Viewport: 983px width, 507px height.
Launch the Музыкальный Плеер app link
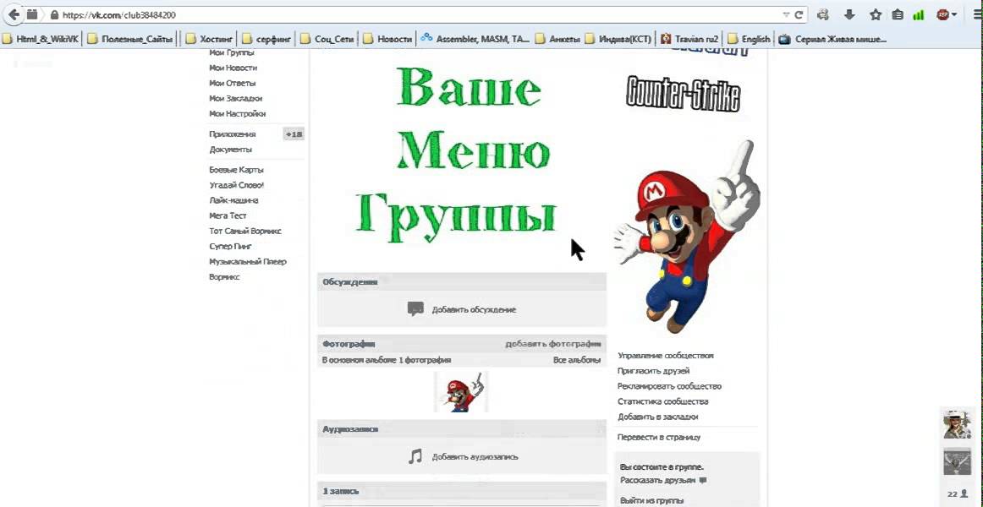tap(248, 262)
